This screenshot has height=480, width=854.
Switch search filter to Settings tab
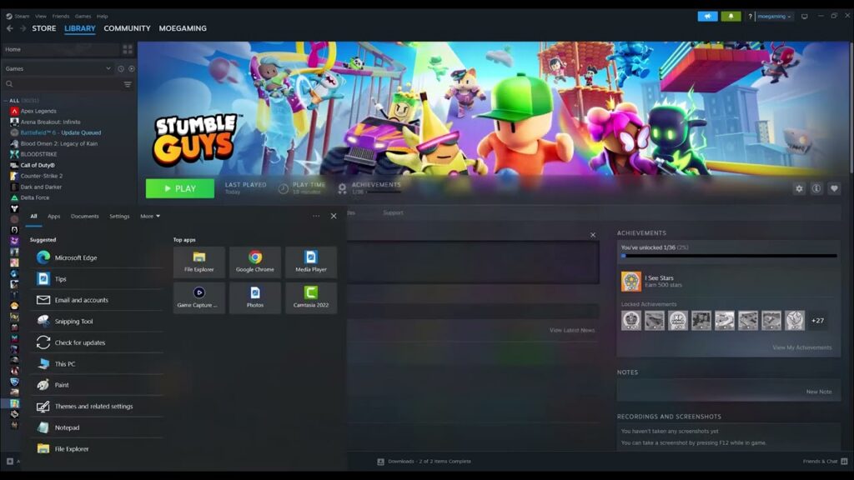point(119,216)
